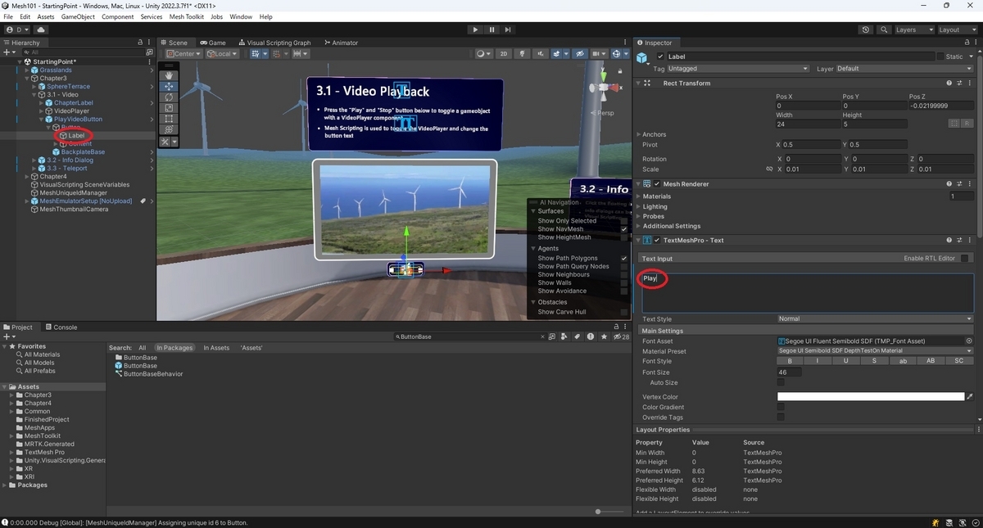
Task: Open Gizmos toggle icon in Scene view
Action: click(616, 54)
